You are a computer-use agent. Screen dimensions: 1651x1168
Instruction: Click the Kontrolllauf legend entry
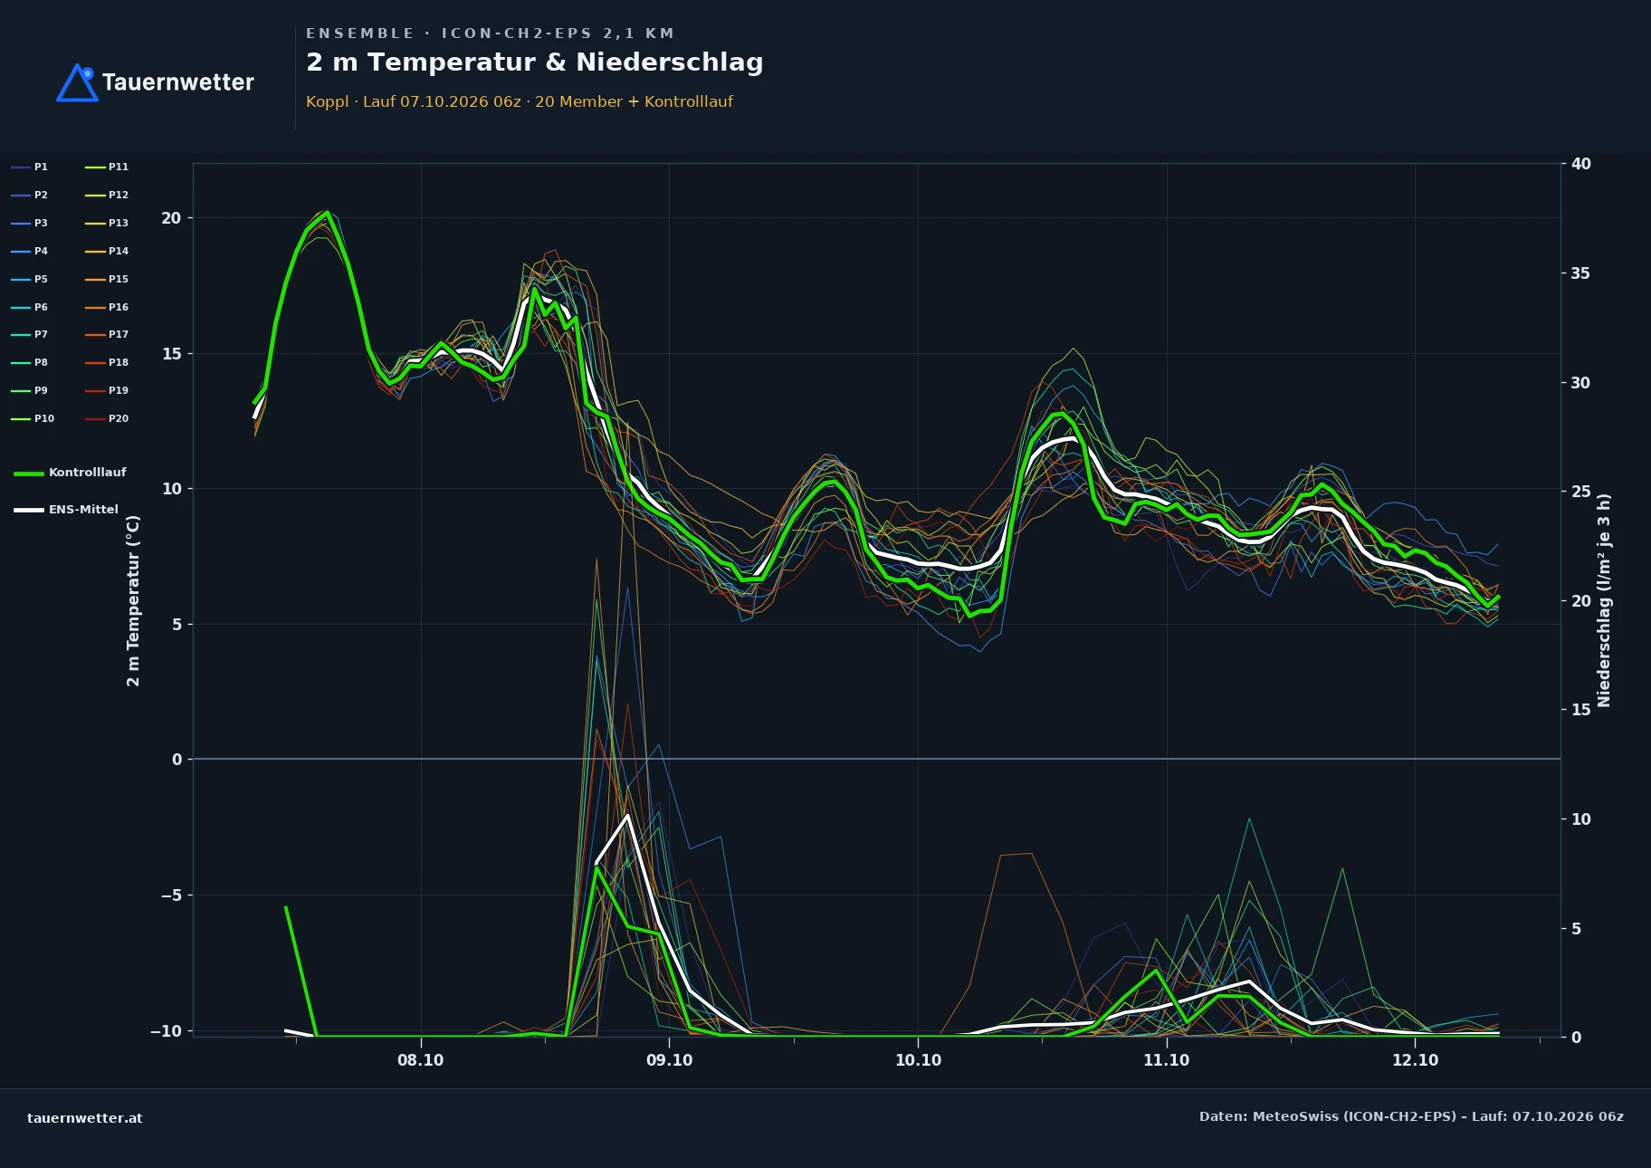(x=70, y=473)
